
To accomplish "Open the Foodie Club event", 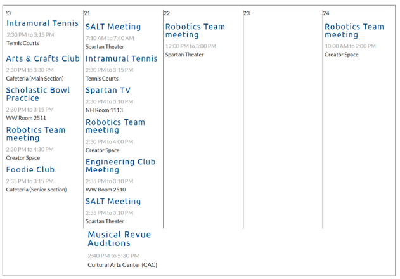I will coord(30,169).
